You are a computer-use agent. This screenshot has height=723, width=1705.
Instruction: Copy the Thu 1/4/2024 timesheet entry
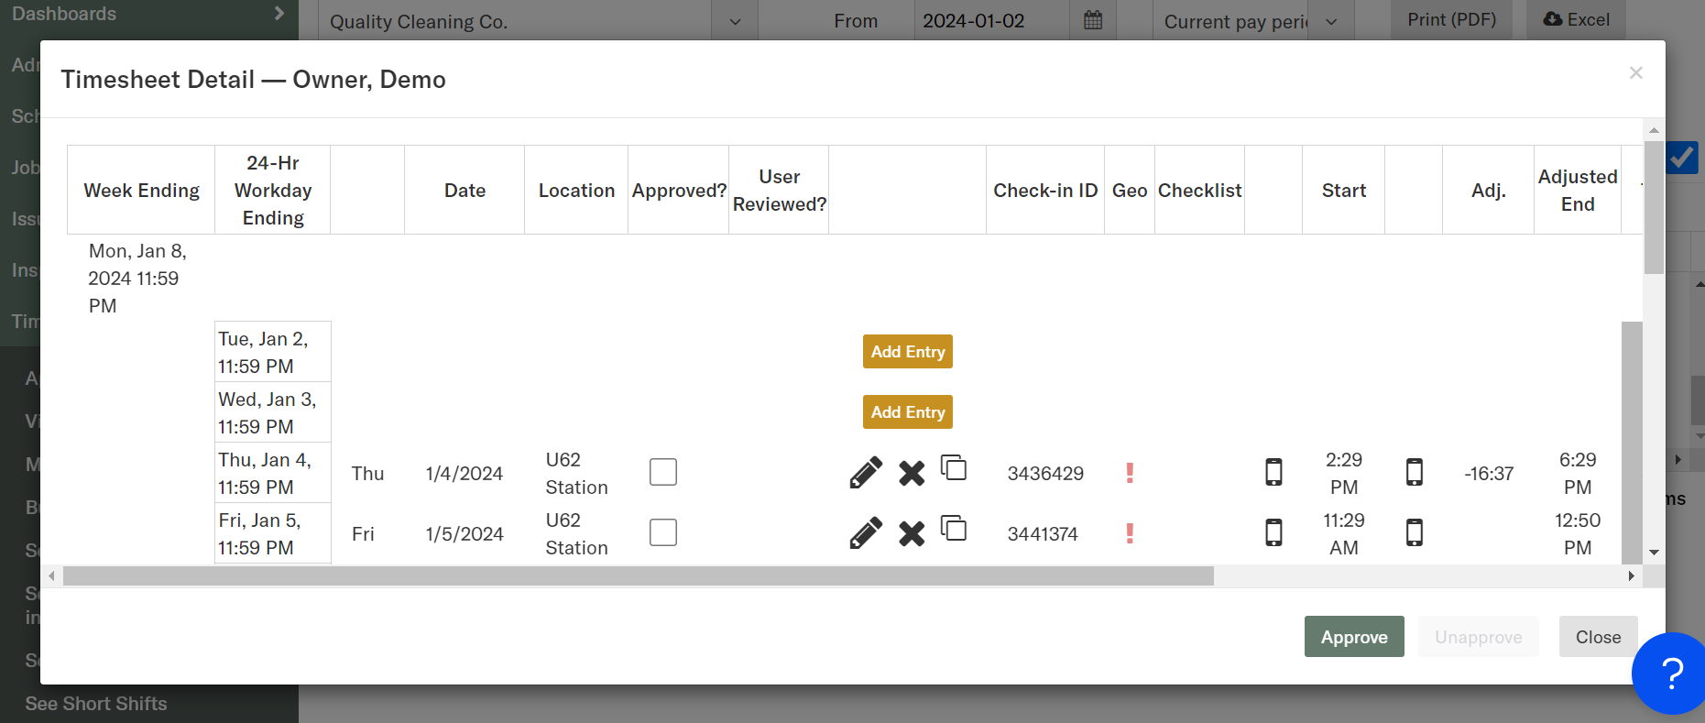point(954,468)
